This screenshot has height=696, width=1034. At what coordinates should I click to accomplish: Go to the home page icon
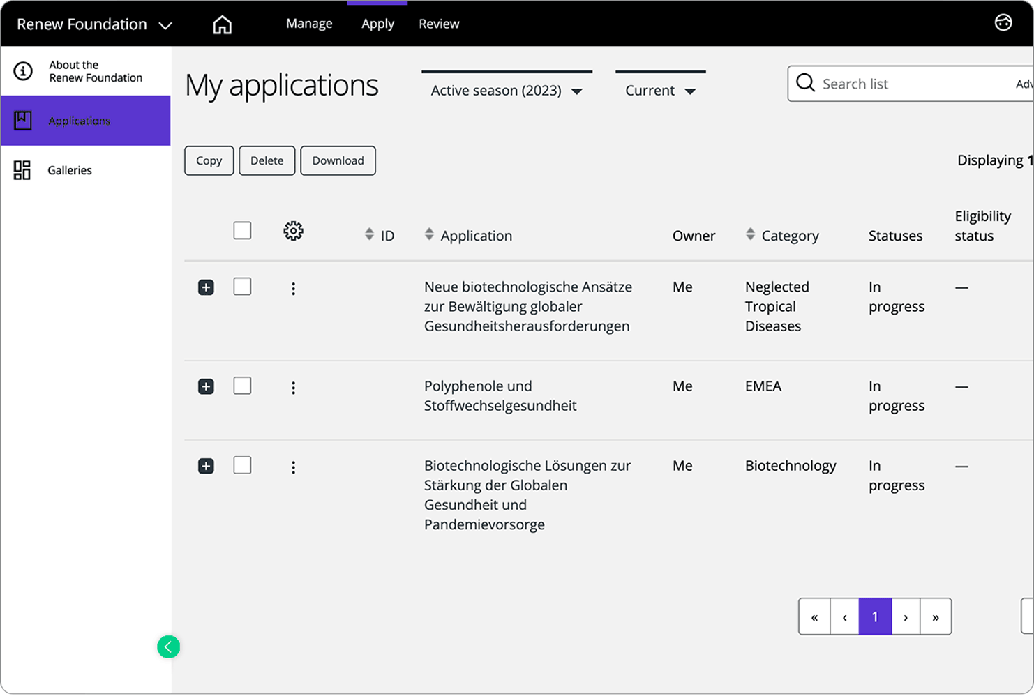coord(222,24)
